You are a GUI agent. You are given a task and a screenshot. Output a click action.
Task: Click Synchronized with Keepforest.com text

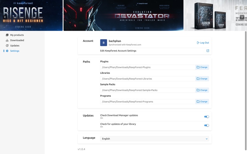(125, 45)
